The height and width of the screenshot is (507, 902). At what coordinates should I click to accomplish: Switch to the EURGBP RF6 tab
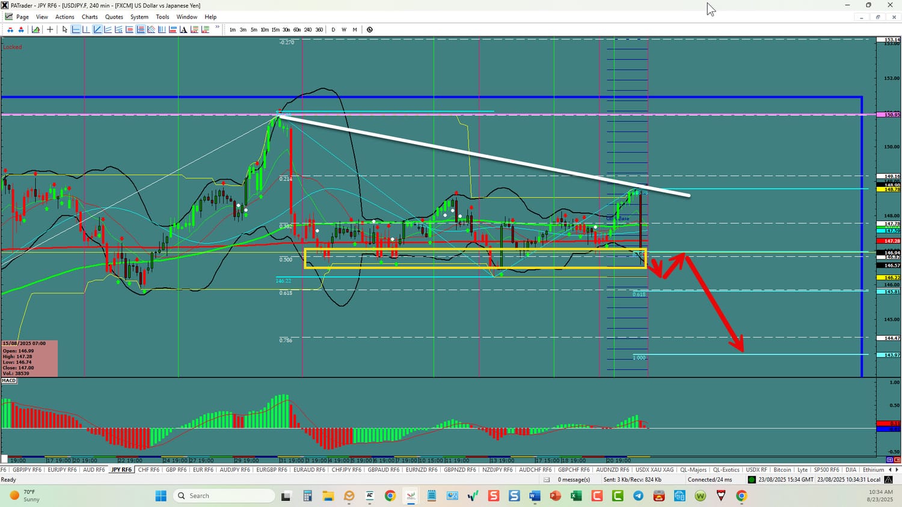(x=272, y=470)
